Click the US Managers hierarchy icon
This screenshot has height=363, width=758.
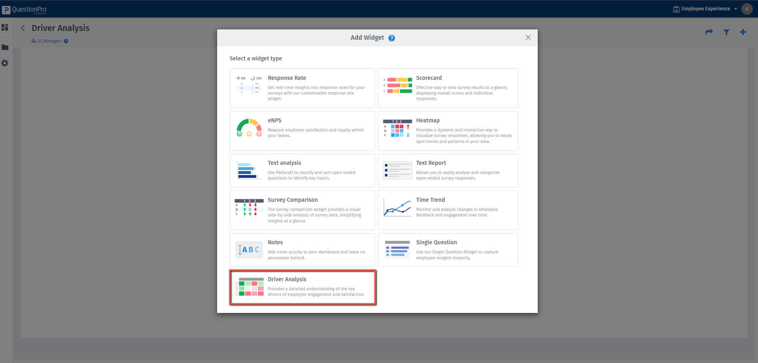point(33,41)
